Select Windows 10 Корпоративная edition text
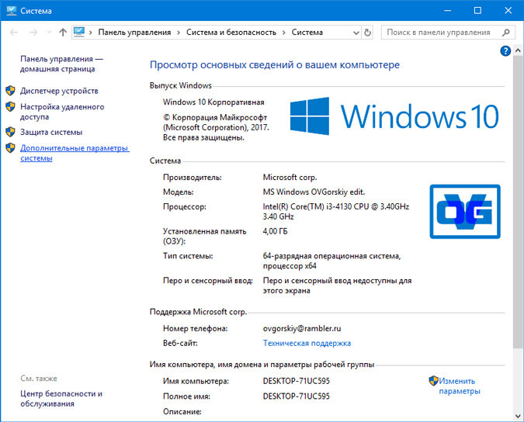 (x=213, y=102)
